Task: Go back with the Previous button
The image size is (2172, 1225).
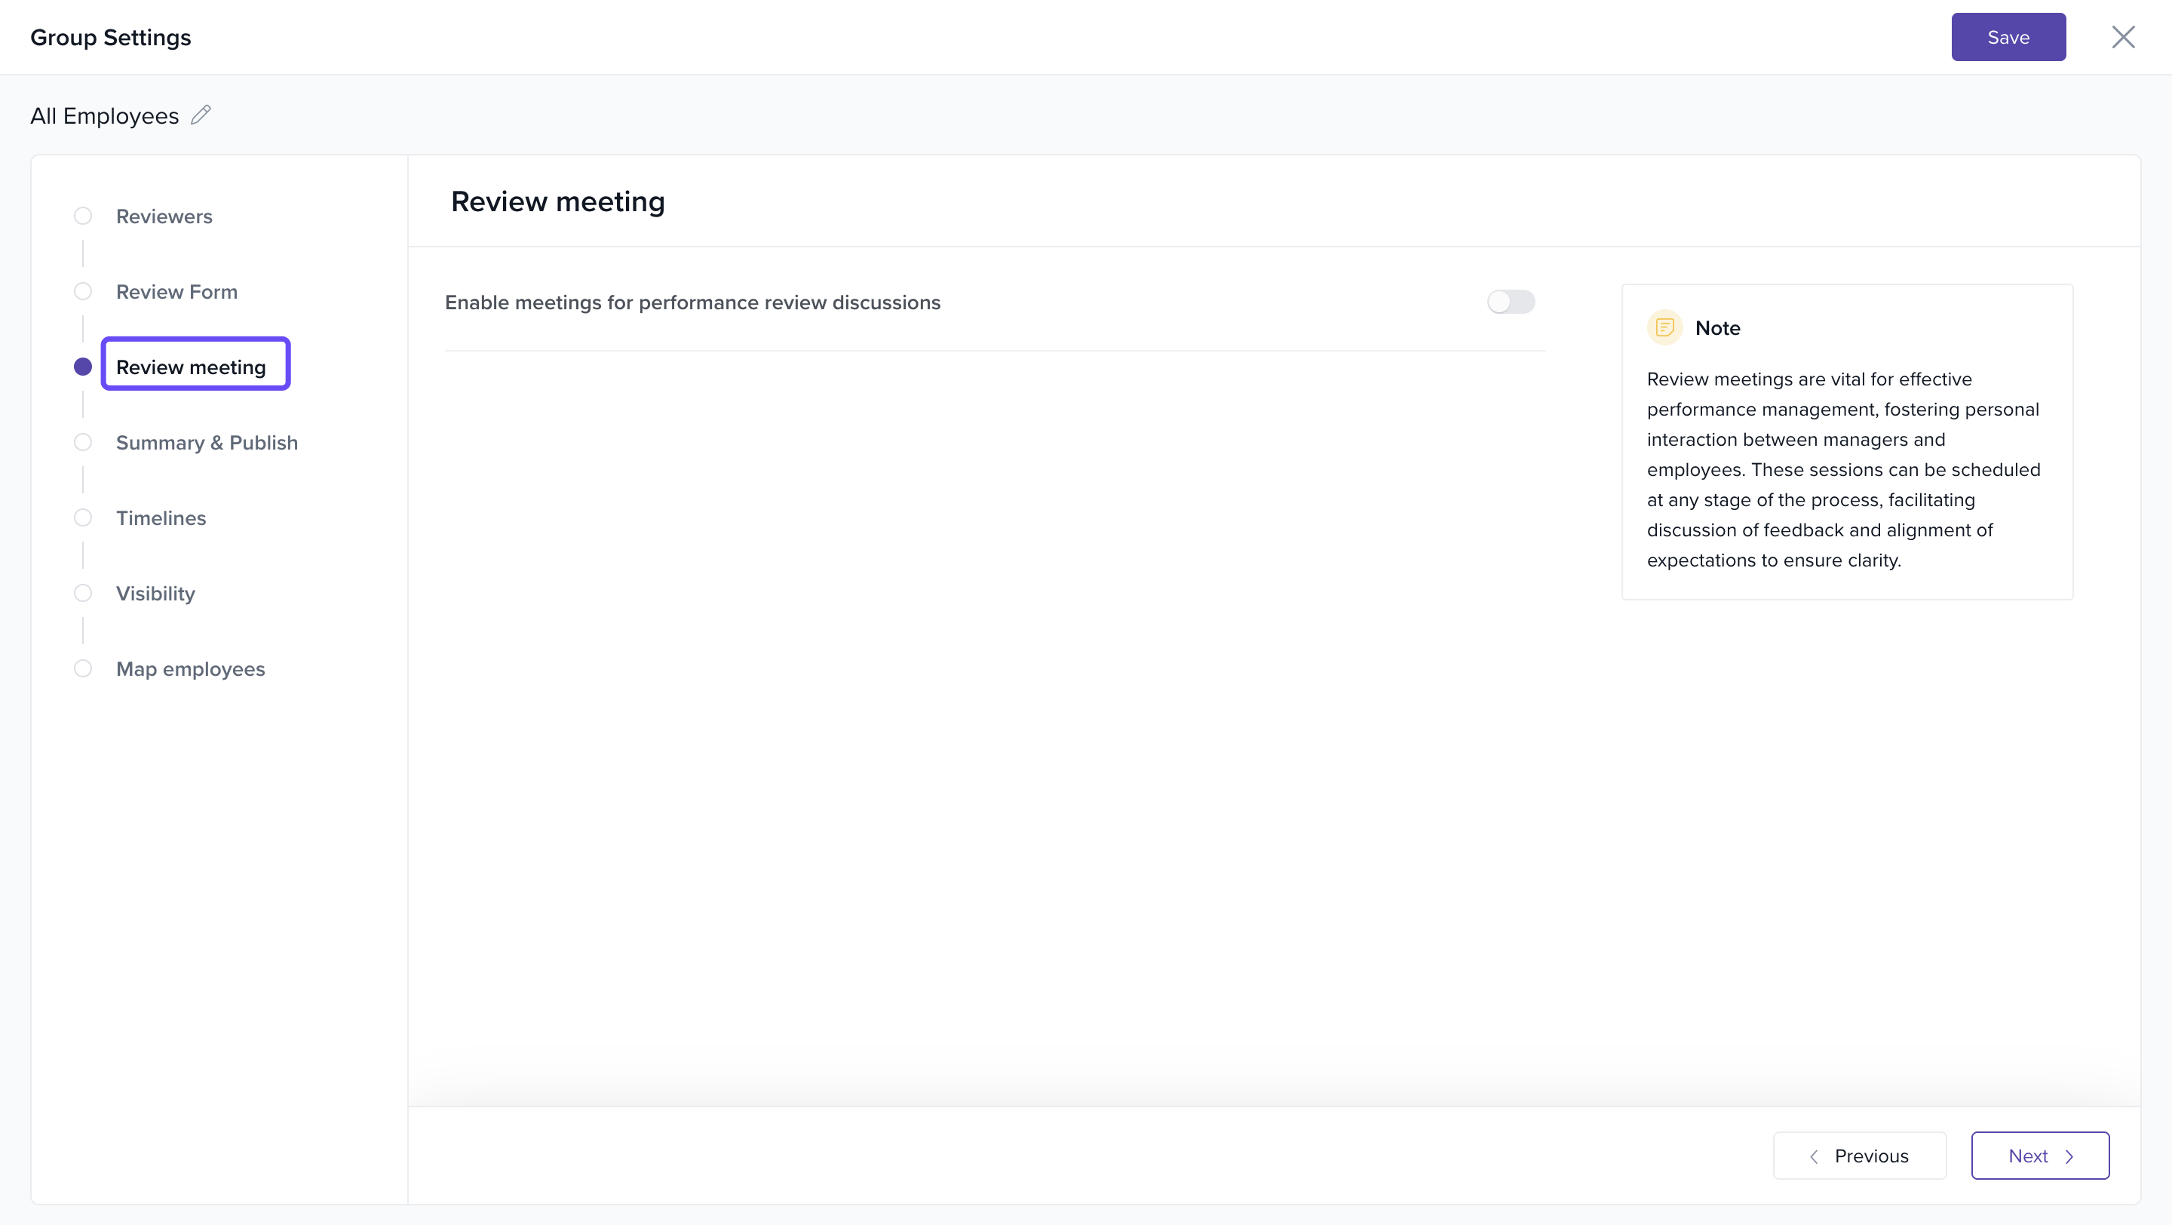Action: click(x=1859, y=1156)
